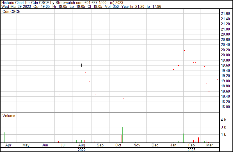Click the highest price point near 20.20
The image size is (233, 152).
coord(184,50)
